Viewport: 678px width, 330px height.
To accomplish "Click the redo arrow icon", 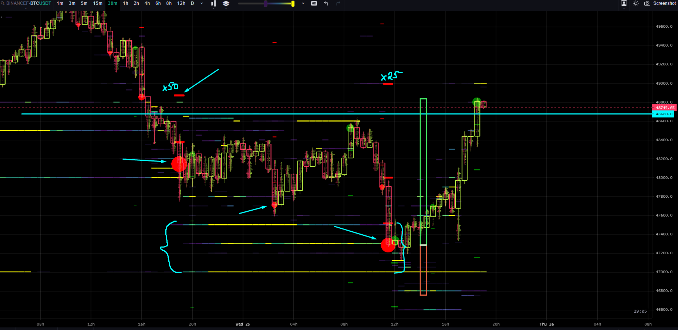I will (338, 3).
